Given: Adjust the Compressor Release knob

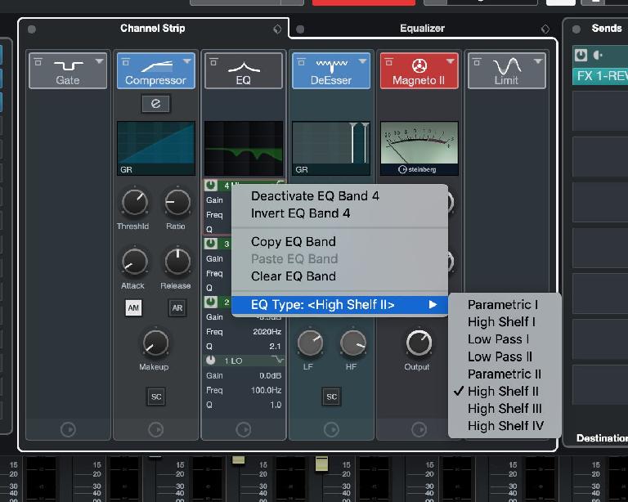Looking at the screenshot, I should tap(177, 262).
